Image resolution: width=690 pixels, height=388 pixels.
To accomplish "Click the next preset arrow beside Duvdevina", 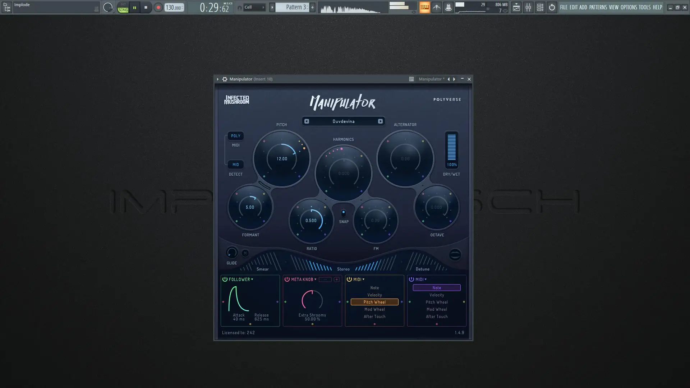I will point(380,121).
